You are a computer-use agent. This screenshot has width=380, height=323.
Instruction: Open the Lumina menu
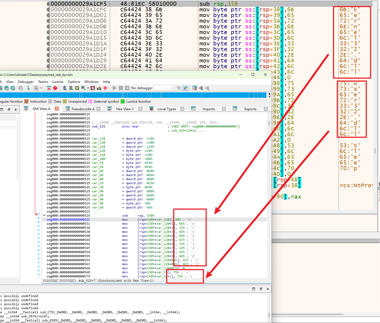58,82
